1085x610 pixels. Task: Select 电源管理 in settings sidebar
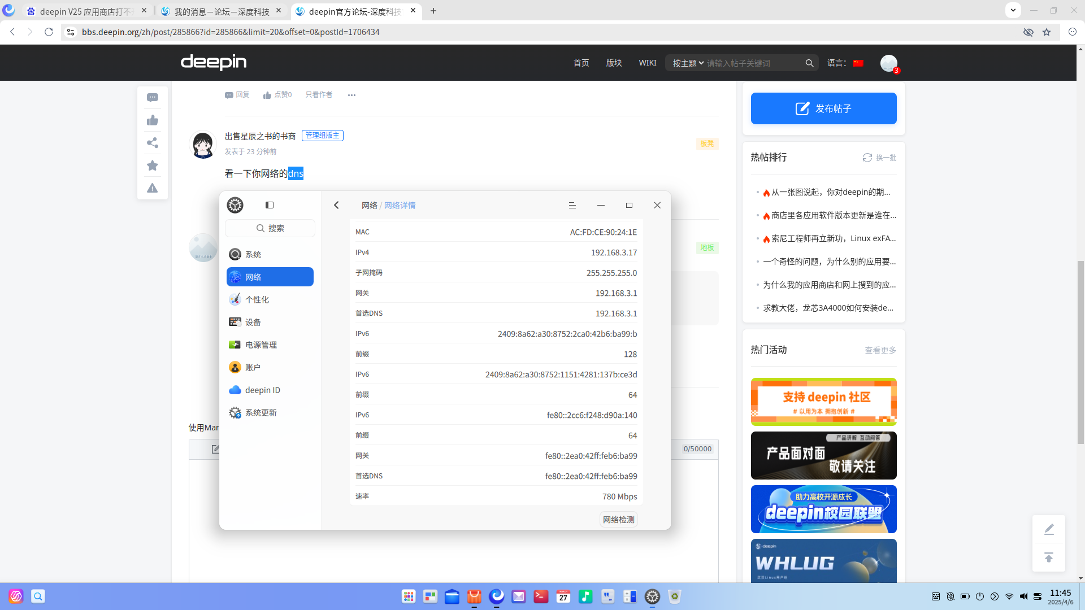270,345
